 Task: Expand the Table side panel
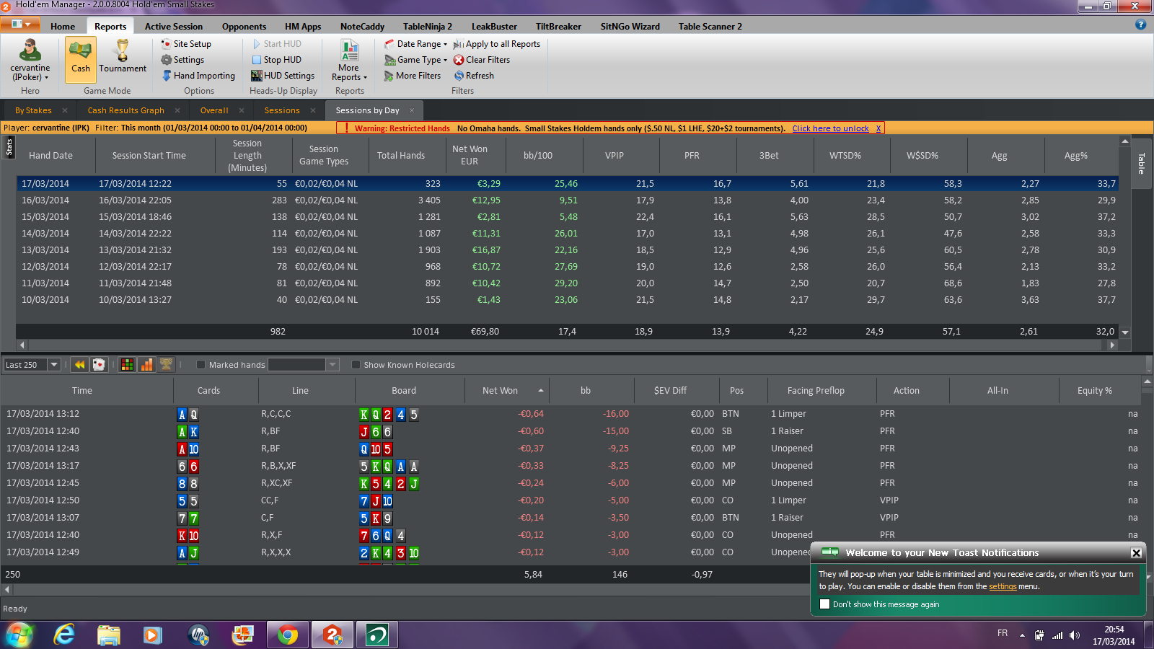1141,164
